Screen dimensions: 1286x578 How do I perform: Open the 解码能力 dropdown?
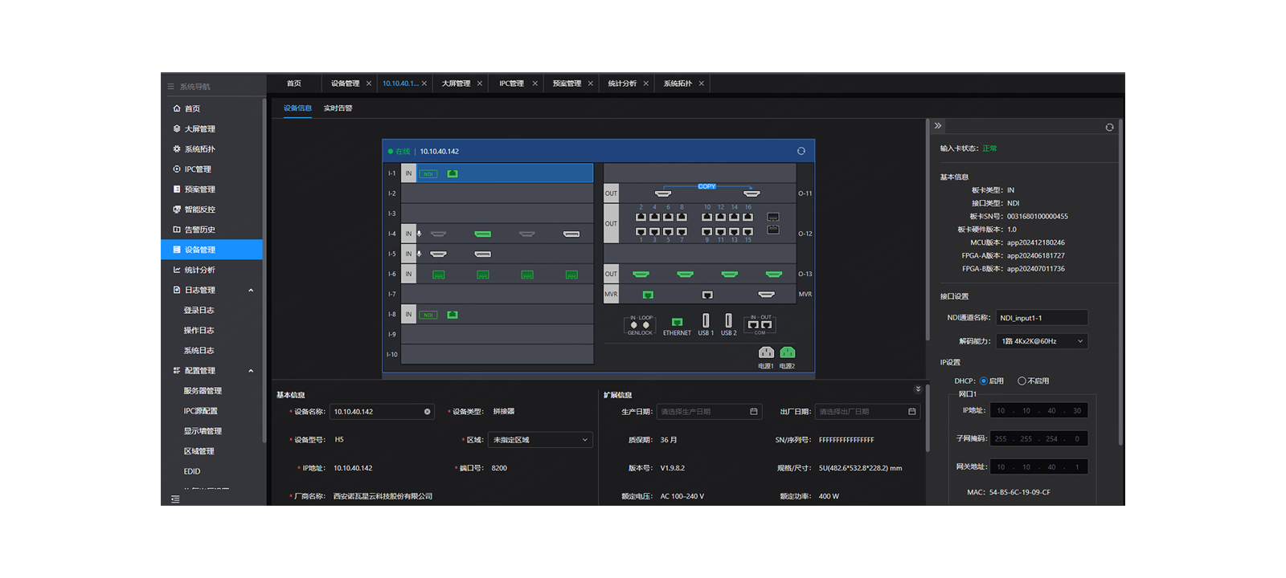pyautogui.click(x=1042, y=341)
